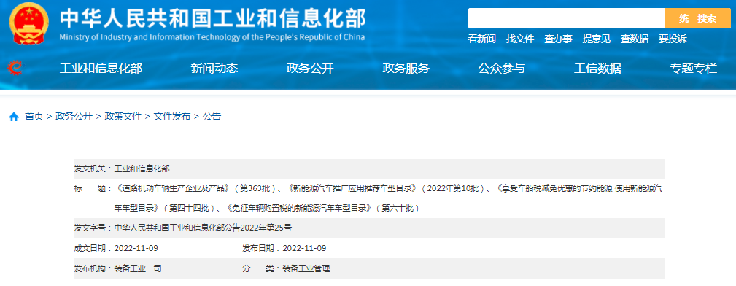Open the 专题专栏 navigation menu
The height and width of the screenshot is (286, 736).
(693, 69)
